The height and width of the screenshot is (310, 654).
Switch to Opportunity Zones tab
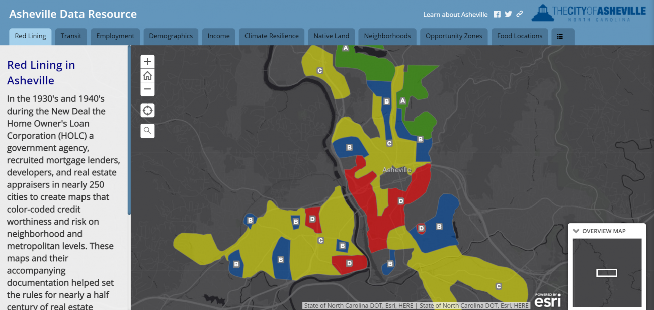454,36
